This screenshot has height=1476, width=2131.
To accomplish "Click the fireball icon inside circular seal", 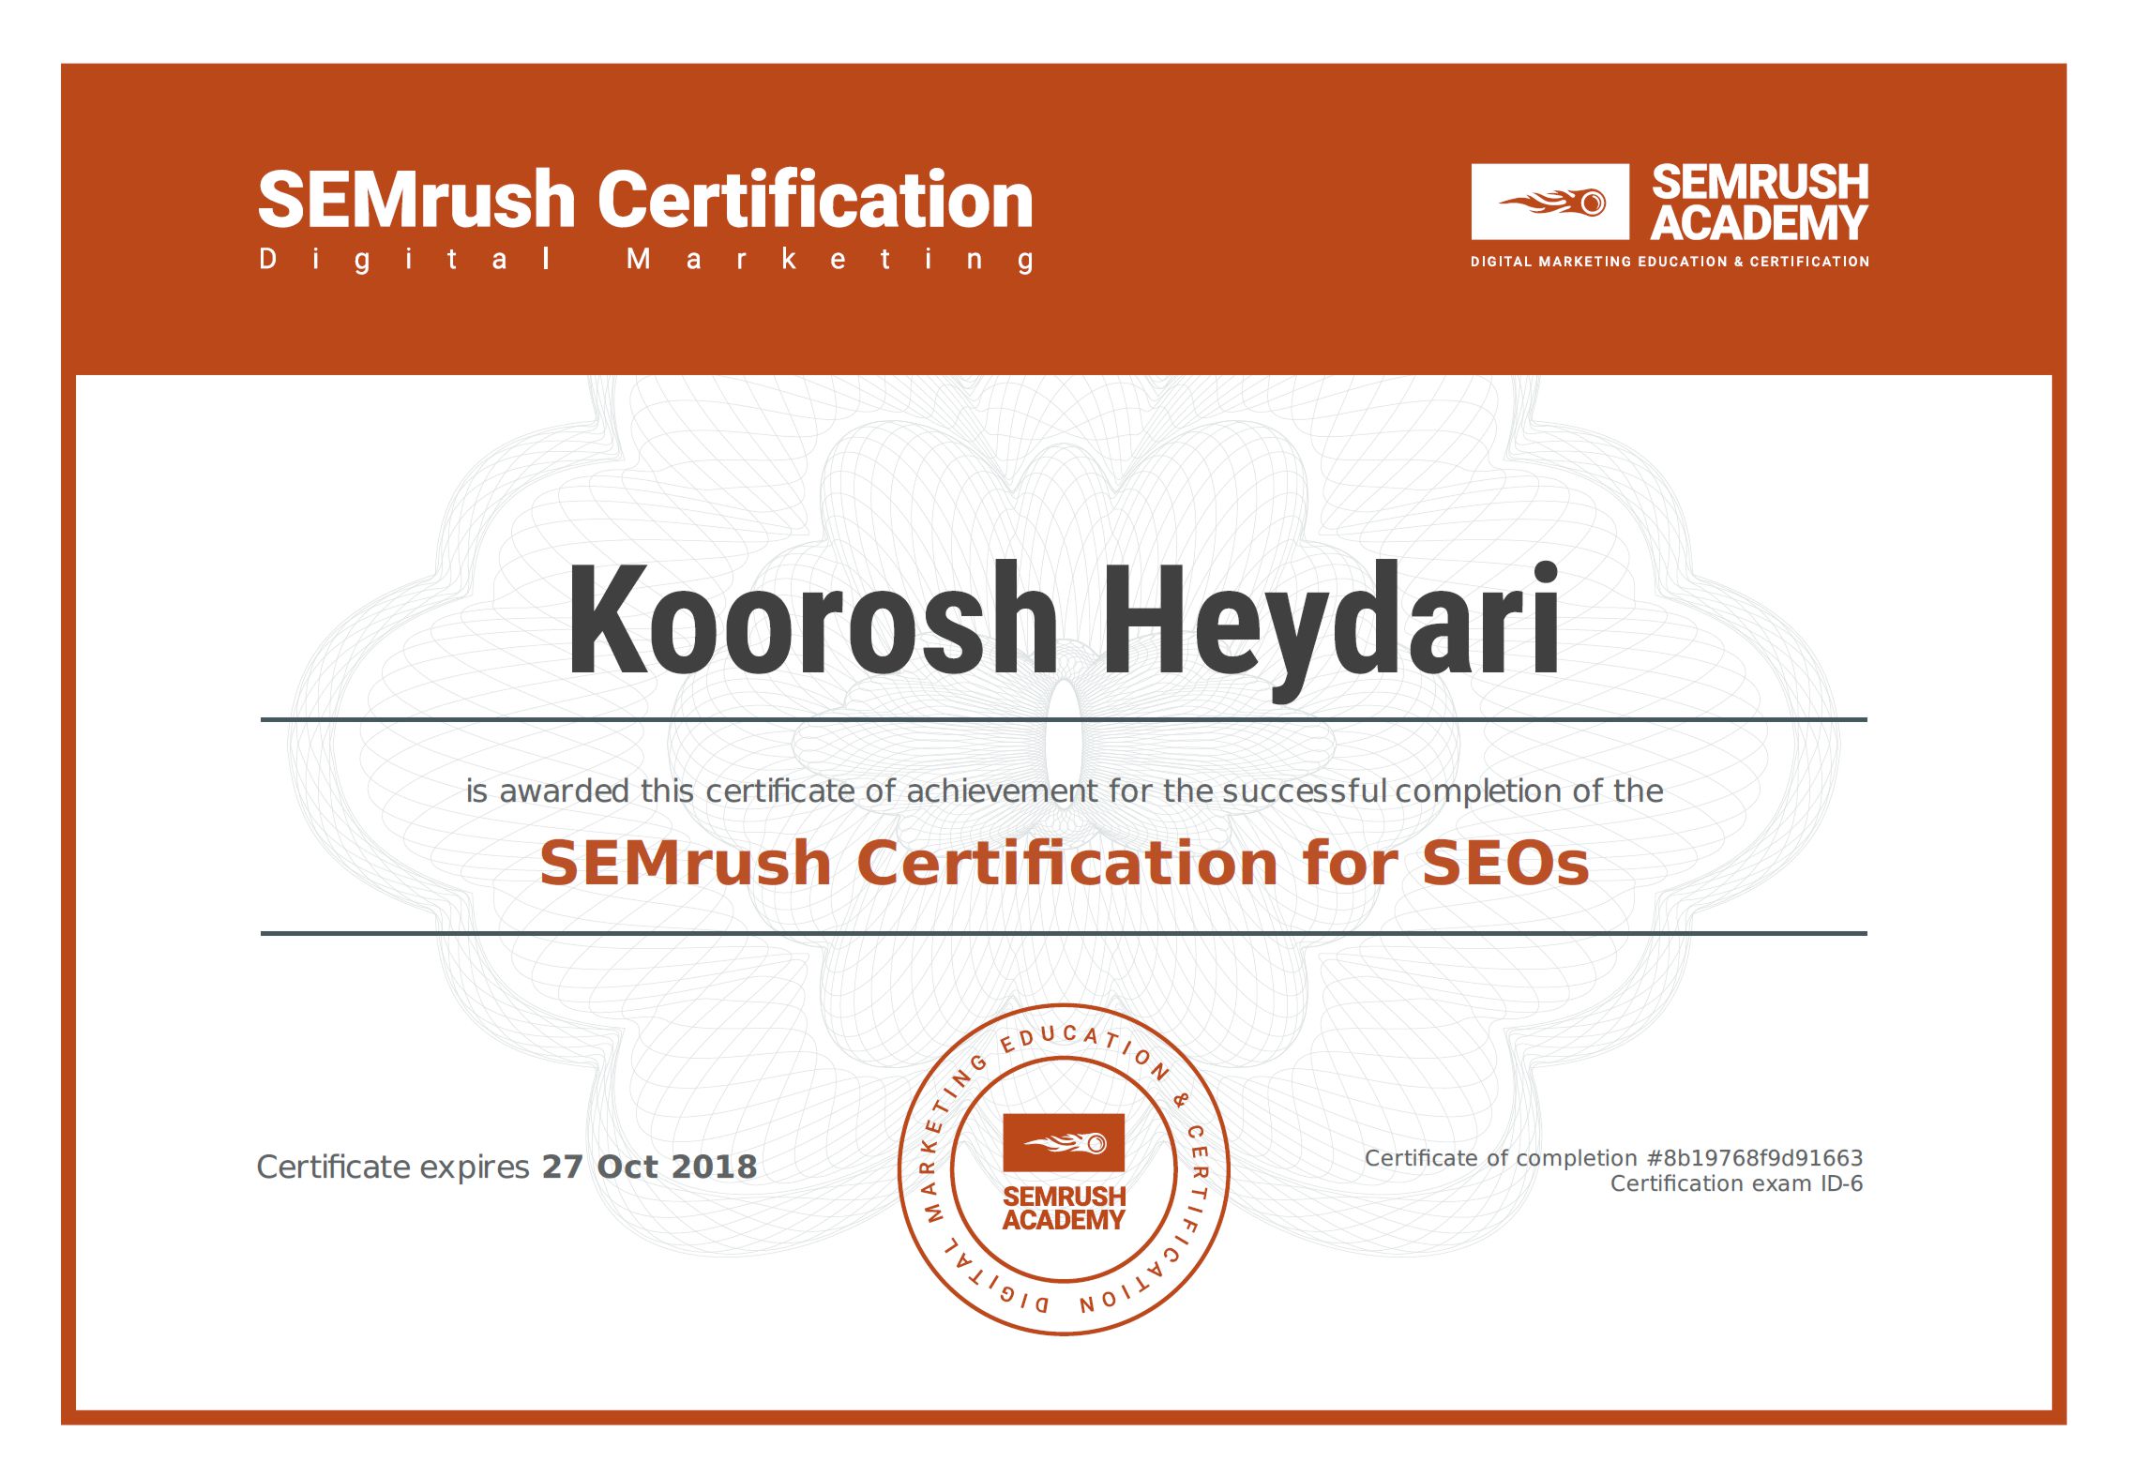I will [1063, 1142].
